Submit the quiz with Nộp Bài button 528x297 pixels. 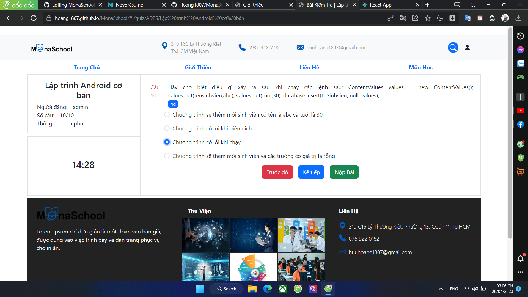[x=344, y=172]
